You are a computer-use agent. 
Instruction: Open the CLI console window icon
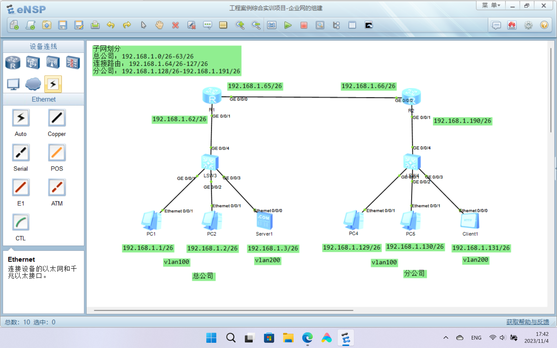[369, 25]
